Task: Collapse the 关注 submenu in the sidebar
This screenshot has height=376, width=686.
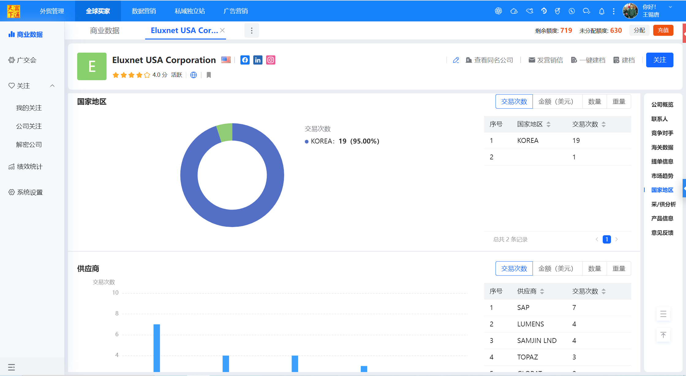Action: (52, 86)
